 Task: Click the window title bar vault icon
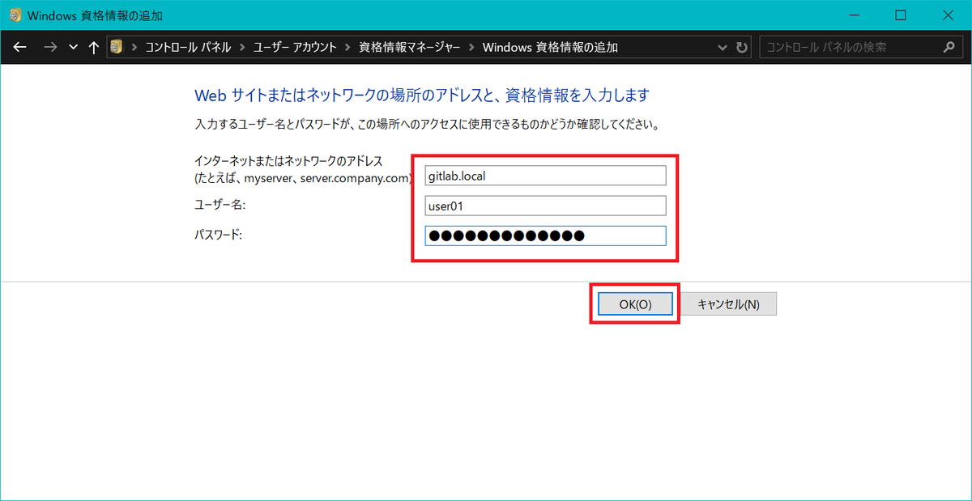(14, 15)
